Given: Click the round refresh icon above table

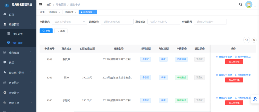Looking at the screenshot, I should [254, 40].
